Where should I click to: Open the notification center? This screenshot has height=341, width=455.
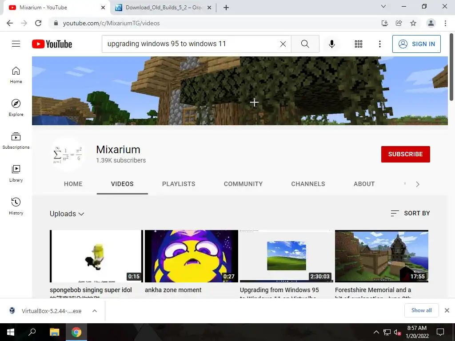point(440,332)
